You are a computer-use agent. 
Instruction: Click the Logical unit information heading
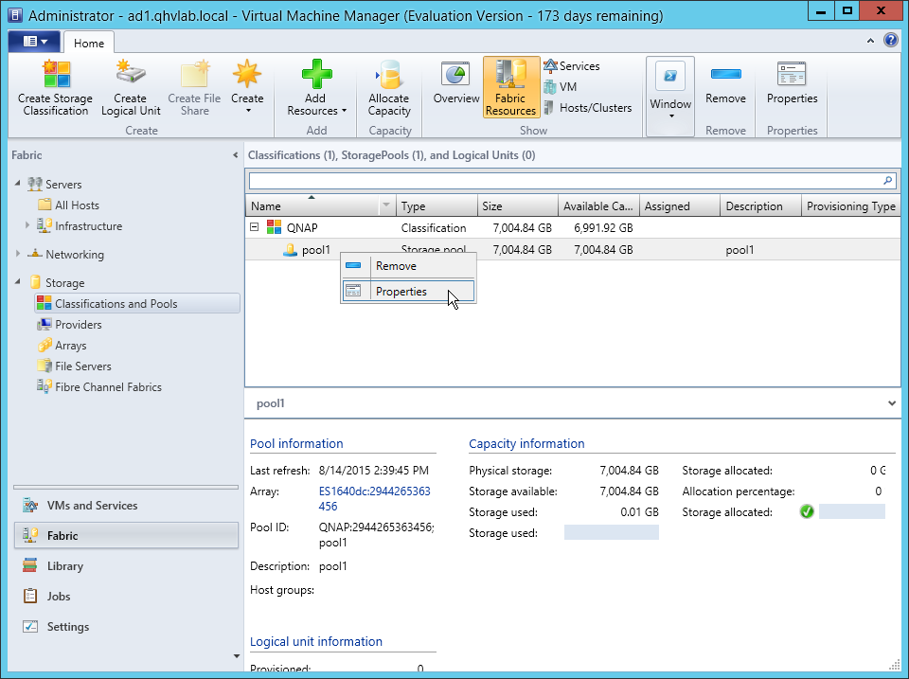click(x=316, y=641)
